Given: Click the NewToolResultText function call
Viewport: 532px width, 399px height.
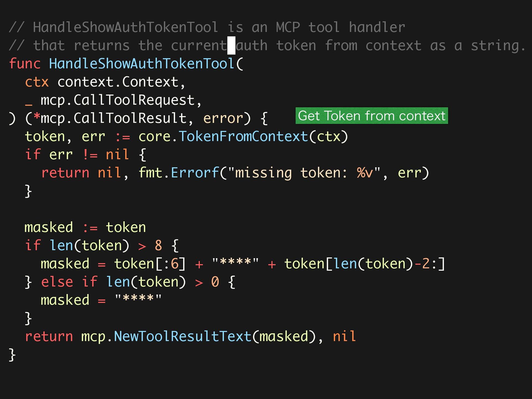Looking at the screenshot, I should (x=183, y=336).
